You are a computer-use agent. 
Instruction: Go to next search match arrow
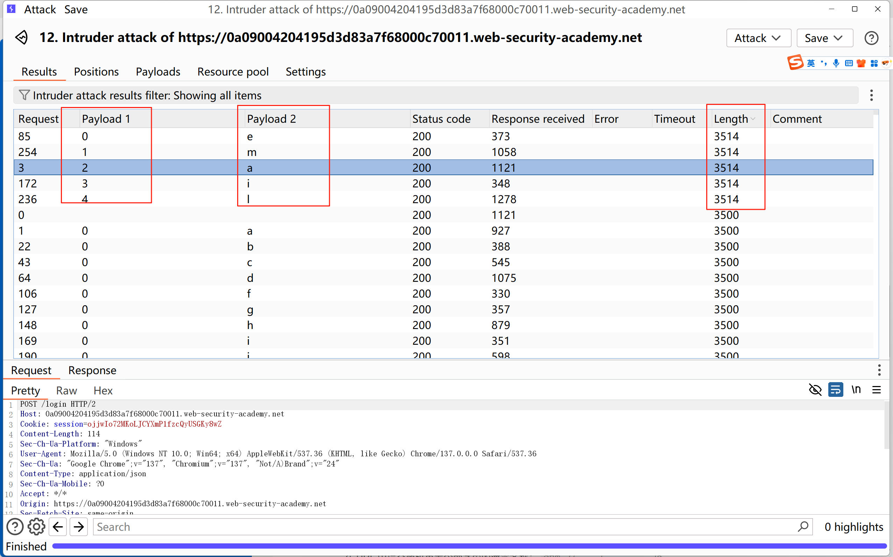pos(78,527)
